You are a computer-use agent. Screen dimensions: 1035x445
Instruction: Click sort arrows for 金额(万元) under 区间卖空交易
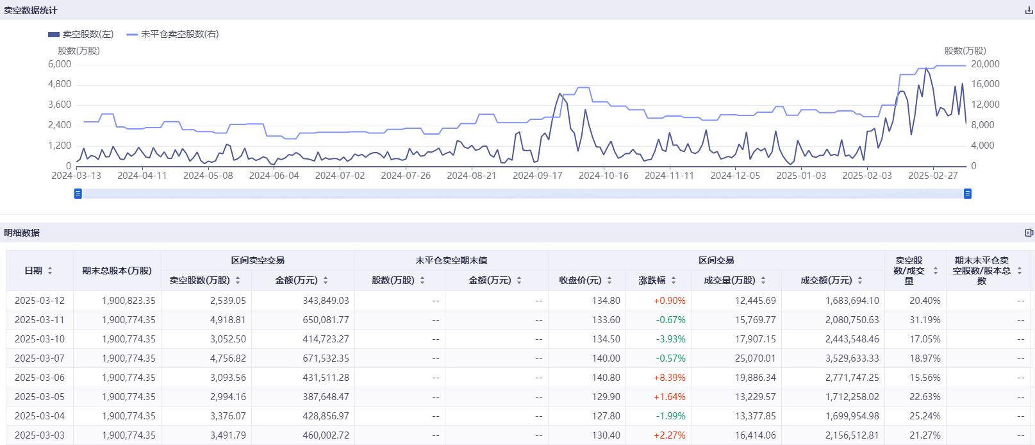pos(326,280)
